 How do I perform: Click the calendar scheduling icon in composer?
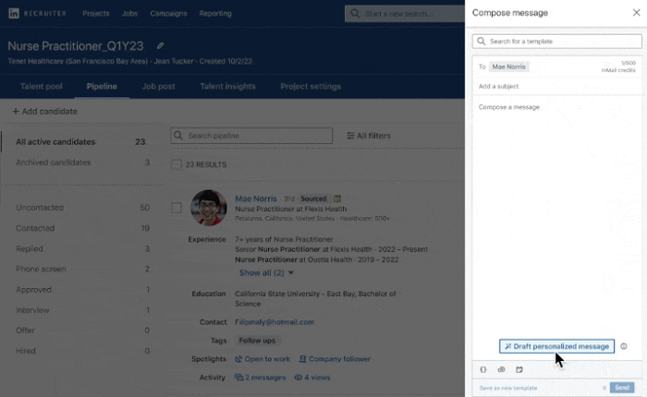519,369
